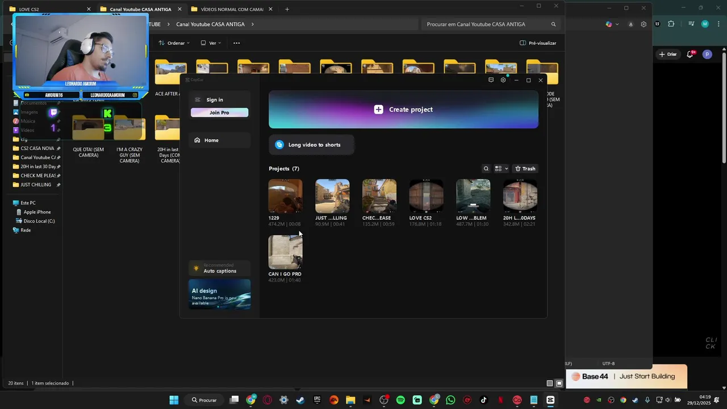The height and width of the screenshot is (409, 727).
Task: Click the Explorer search field
Action: coord(491,24)
